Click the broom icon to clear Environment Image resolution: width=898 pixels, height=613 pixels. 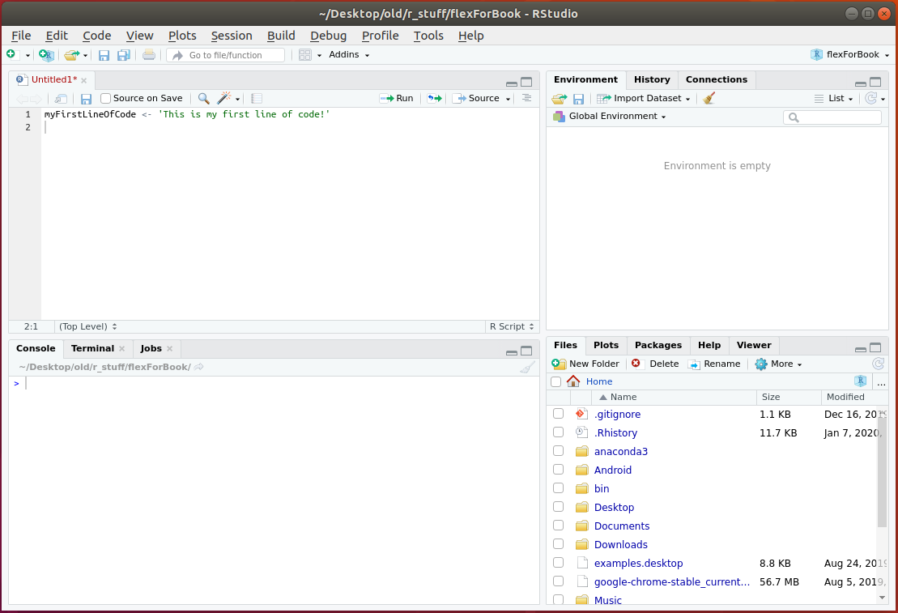709,98
